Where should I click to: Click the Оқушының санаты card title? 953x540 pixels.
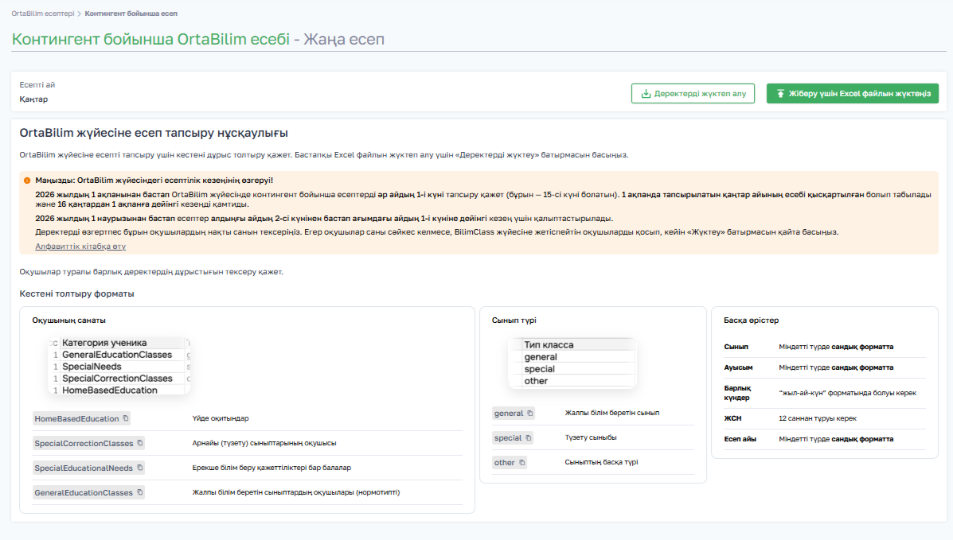point(68,321)
